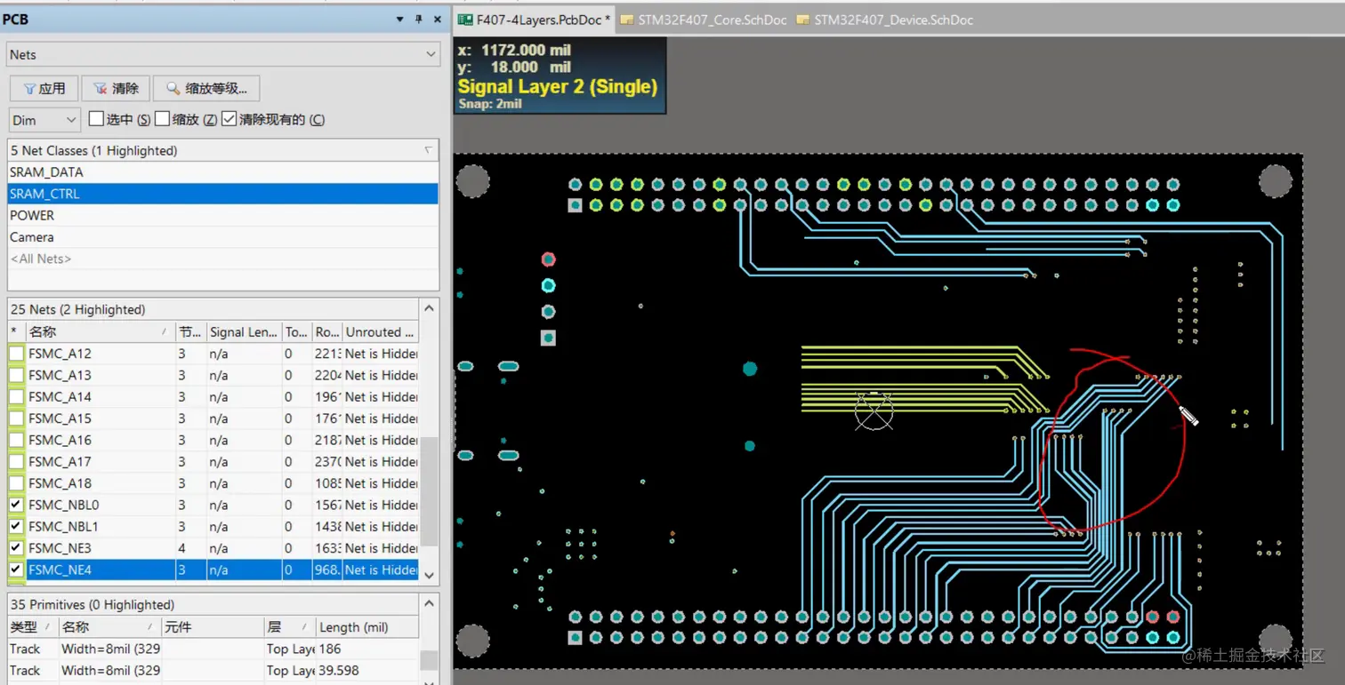Uncheck the 清除现有的 (C) checkbox
This screenshot has width=1345, height=685.
click(230, 119)
